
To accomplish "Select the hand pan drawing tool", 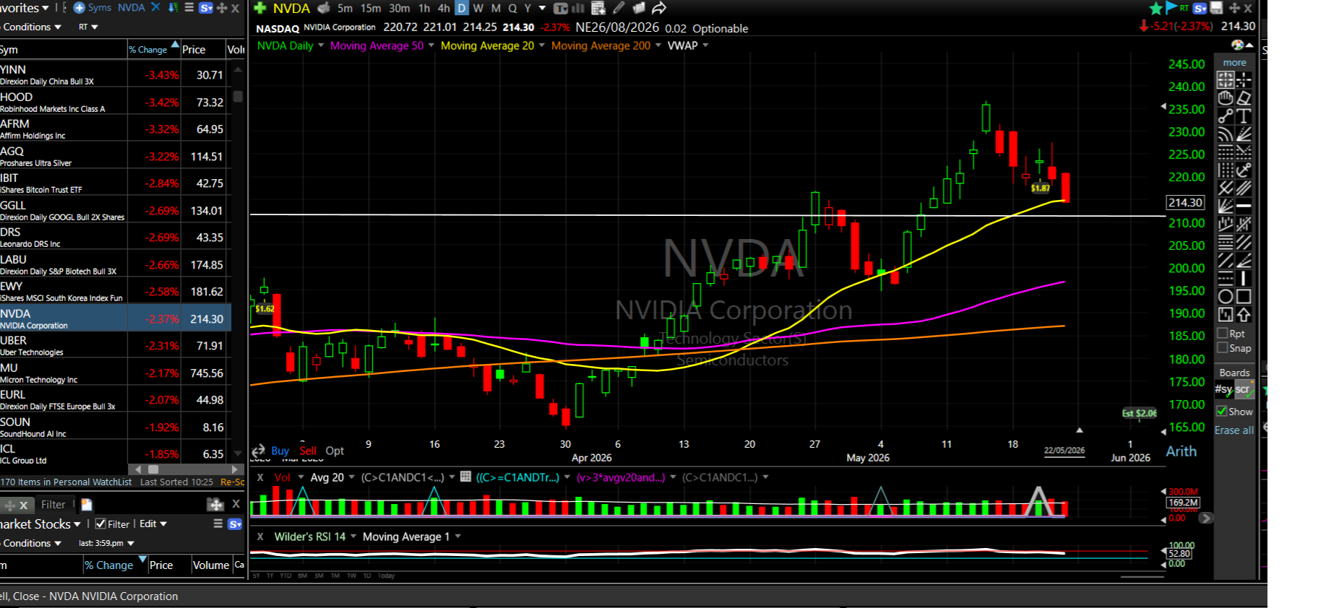I will click(x=1226, y=98).
